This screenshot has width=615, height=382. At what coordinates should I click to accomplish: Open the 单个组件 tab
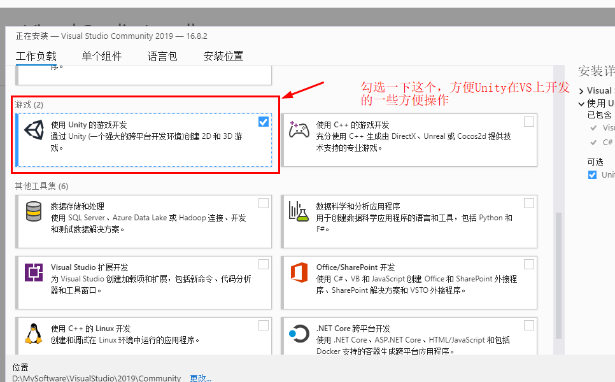pos(102,56)
